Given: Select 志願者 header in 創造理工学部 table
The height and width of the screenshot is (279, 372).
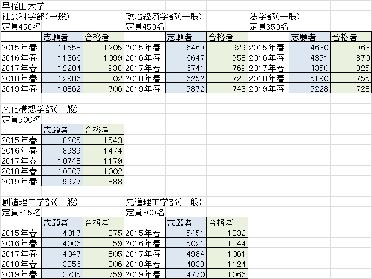Looking at the screenshot, I should pyautogui.click(x=62, y=223).
